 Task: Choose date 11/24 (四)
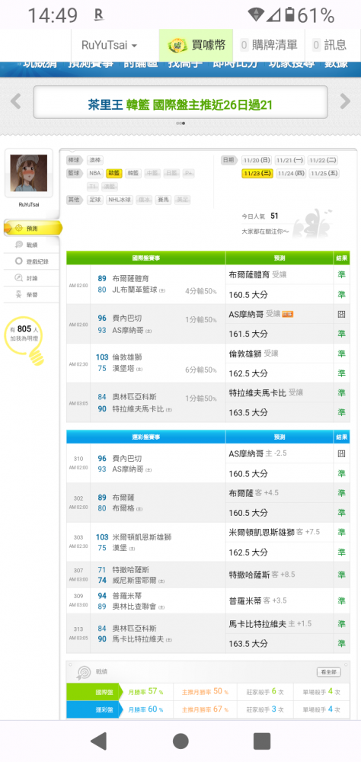(x=290, y=174)
